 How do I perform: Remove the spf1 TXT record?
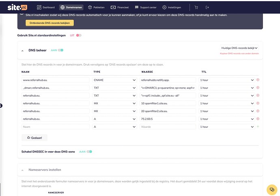click(x=258, y=95)
